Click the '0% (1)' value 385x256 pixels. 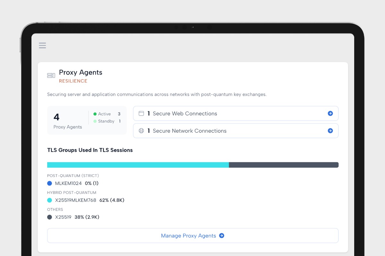[92, 183]
